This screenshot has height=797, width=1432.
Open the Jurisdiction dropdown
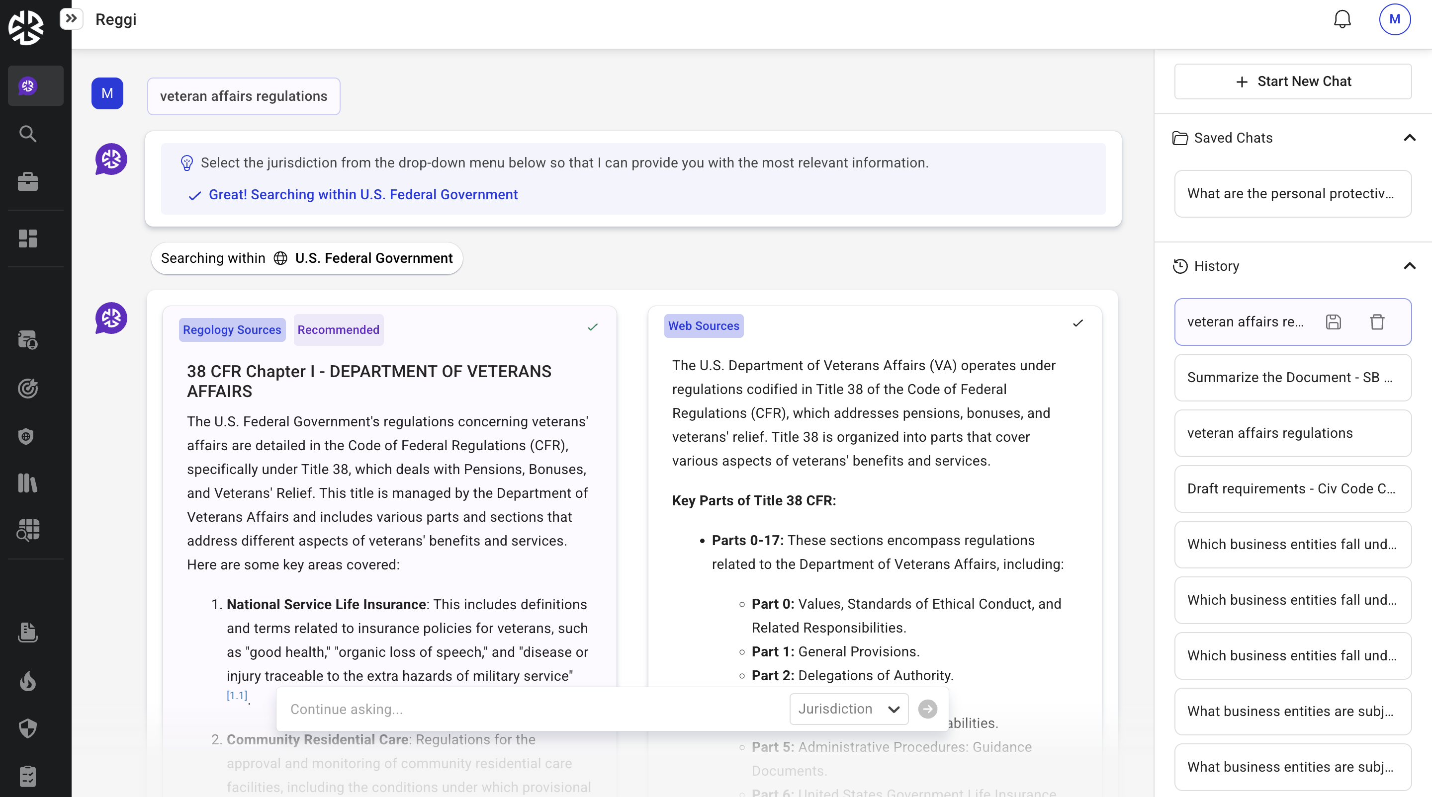[x=849, y=709]
